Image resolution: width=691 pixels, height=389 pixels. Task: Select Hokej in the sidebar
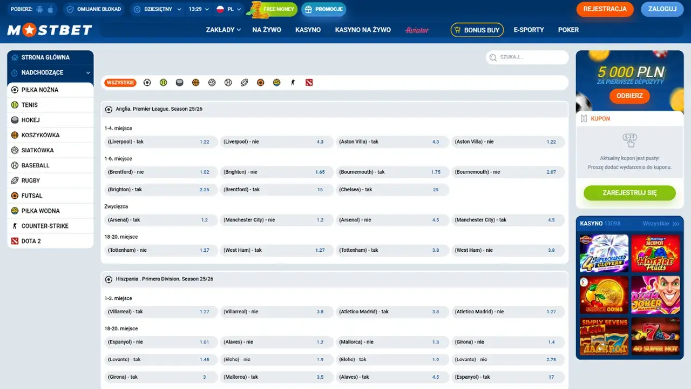[x=50, y=120]
